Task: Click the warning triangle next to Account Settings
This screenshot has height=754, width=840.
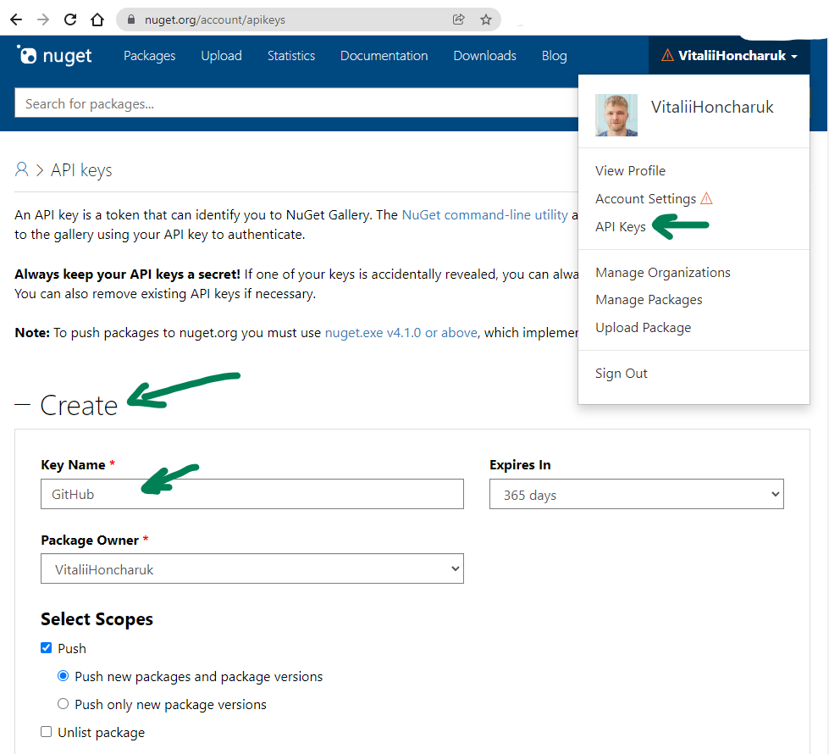Action: click(x=707, y=197)
